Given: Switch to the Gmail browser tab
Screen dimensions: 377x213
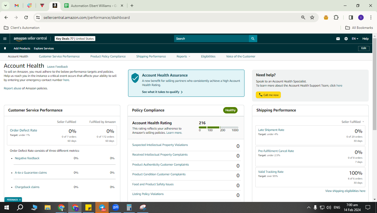Looking at the screenshot, I should point(17,6).
